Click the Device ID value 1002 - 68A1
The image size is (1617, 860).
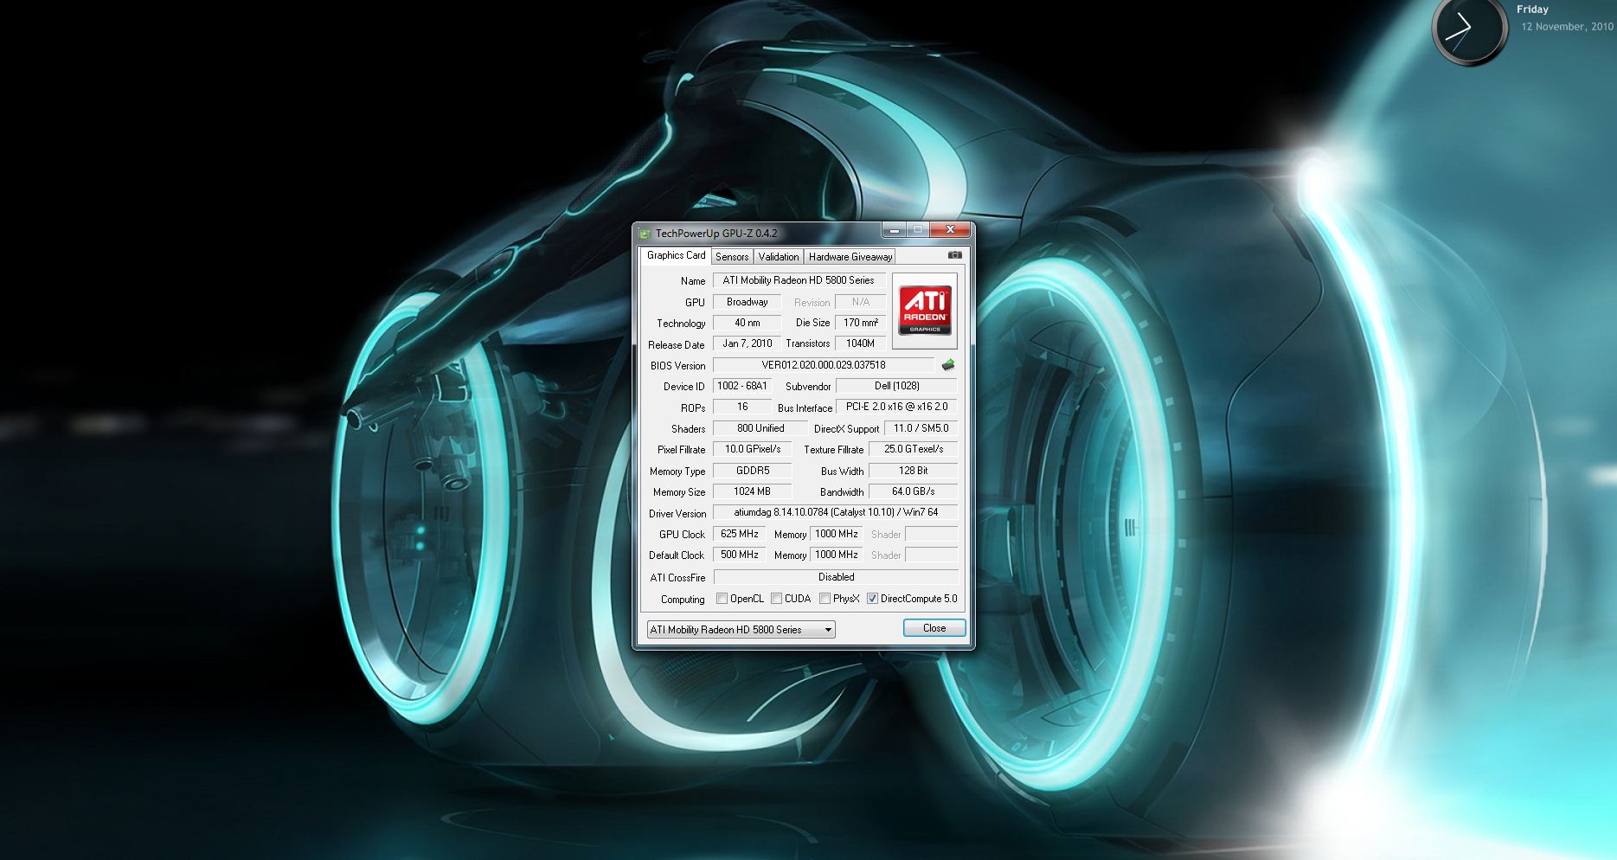(x=742, y=386)
